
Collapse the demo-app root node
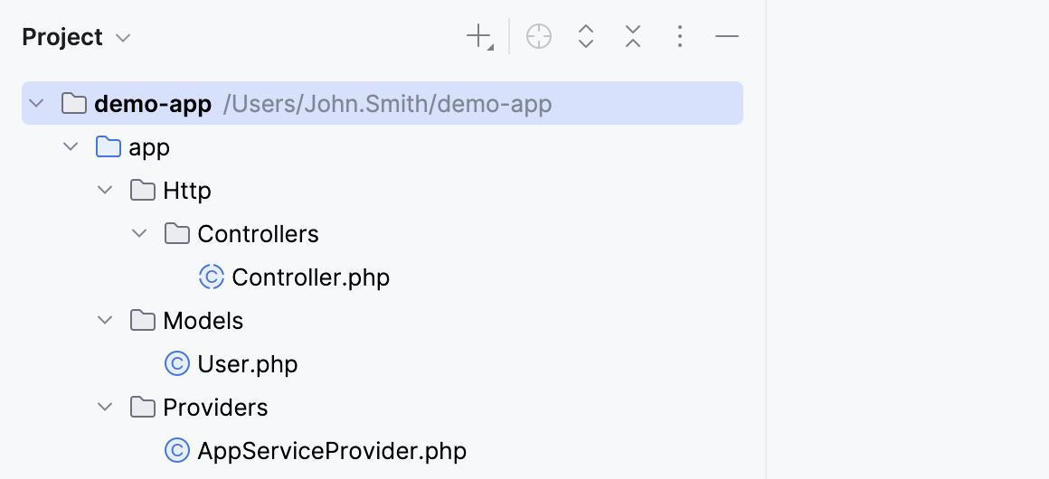36,104
